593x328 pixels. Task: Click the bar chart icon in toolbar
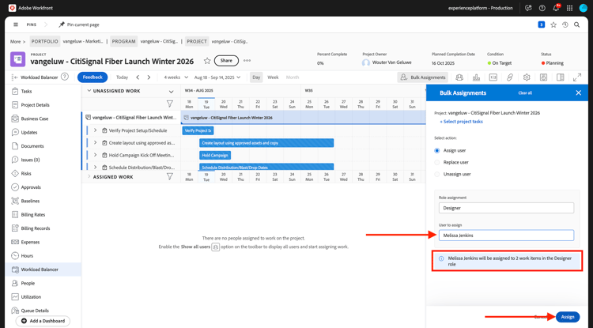coord(476,77)
